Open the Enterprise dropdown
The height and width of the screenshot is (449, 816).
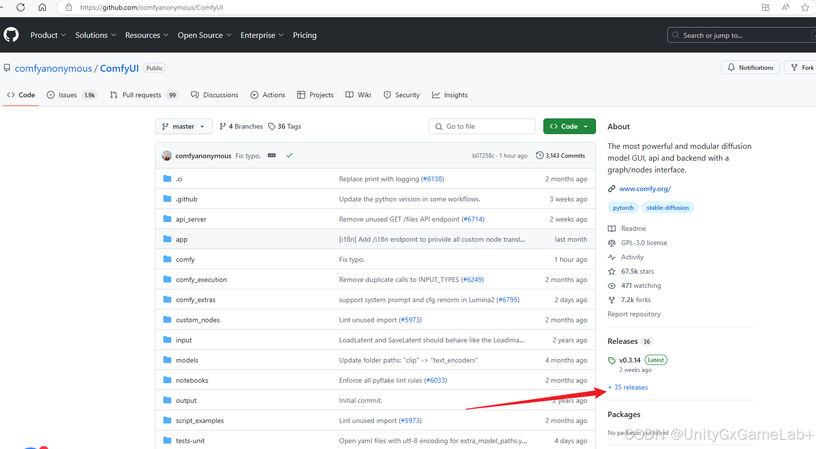262,35
